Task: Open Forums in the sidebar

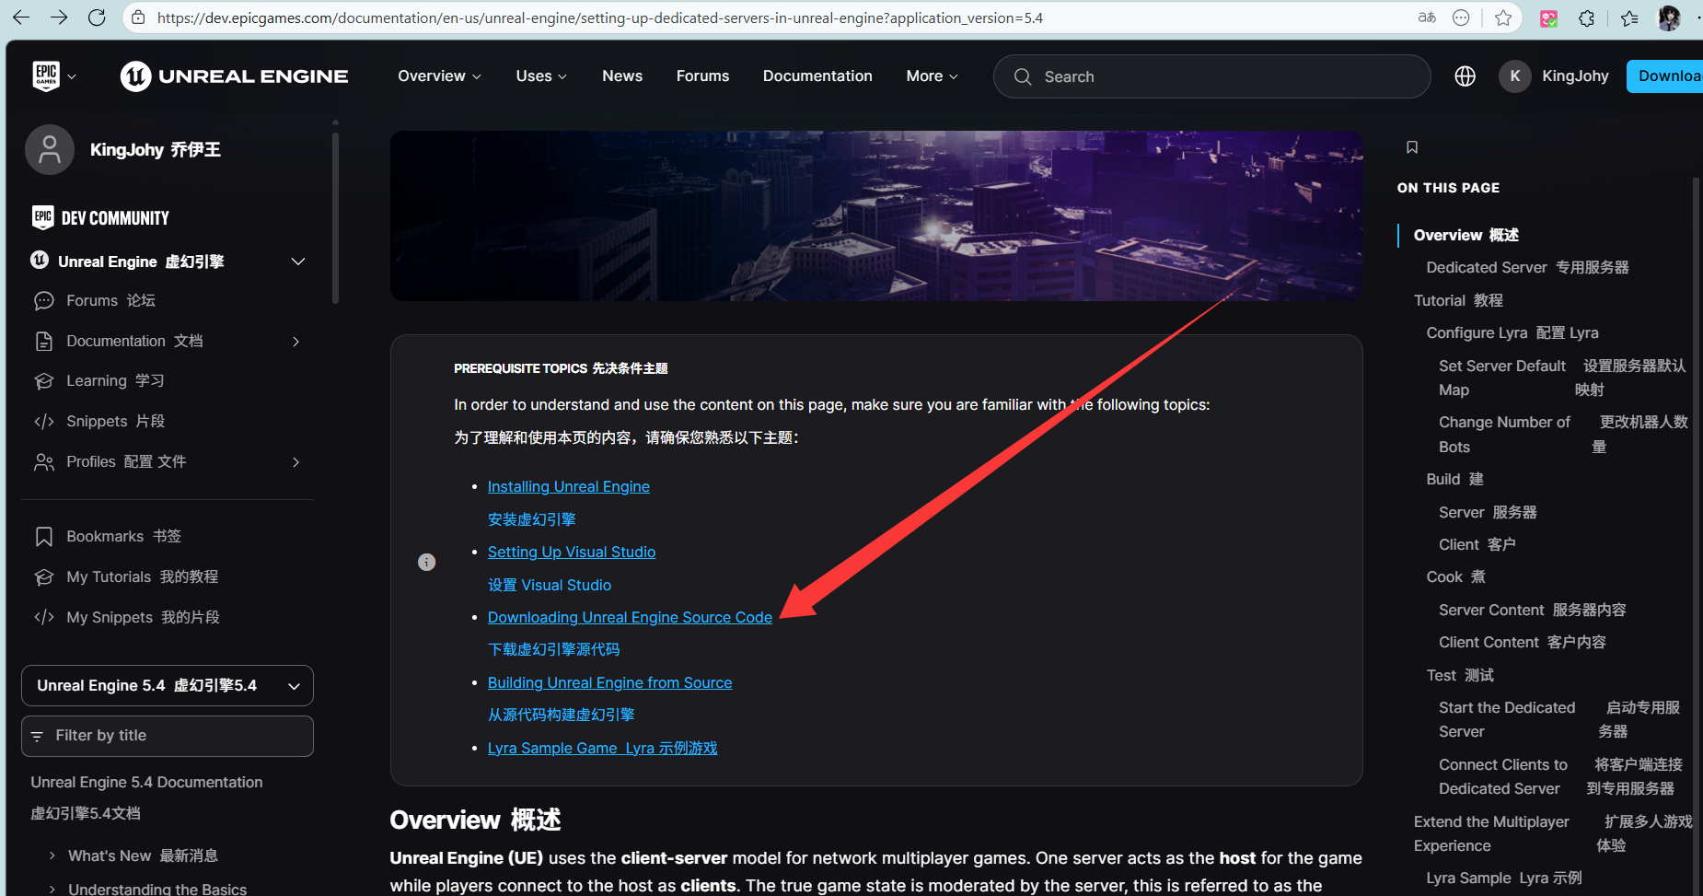Action: click(x=110, y=301)
